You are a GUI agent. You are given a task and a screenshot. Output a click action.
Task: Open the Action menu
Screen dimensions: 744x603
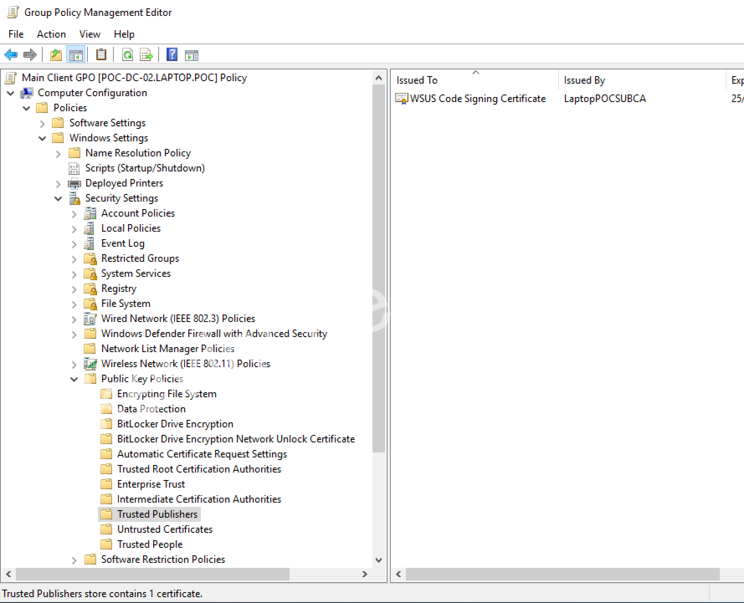pos(51,34)
